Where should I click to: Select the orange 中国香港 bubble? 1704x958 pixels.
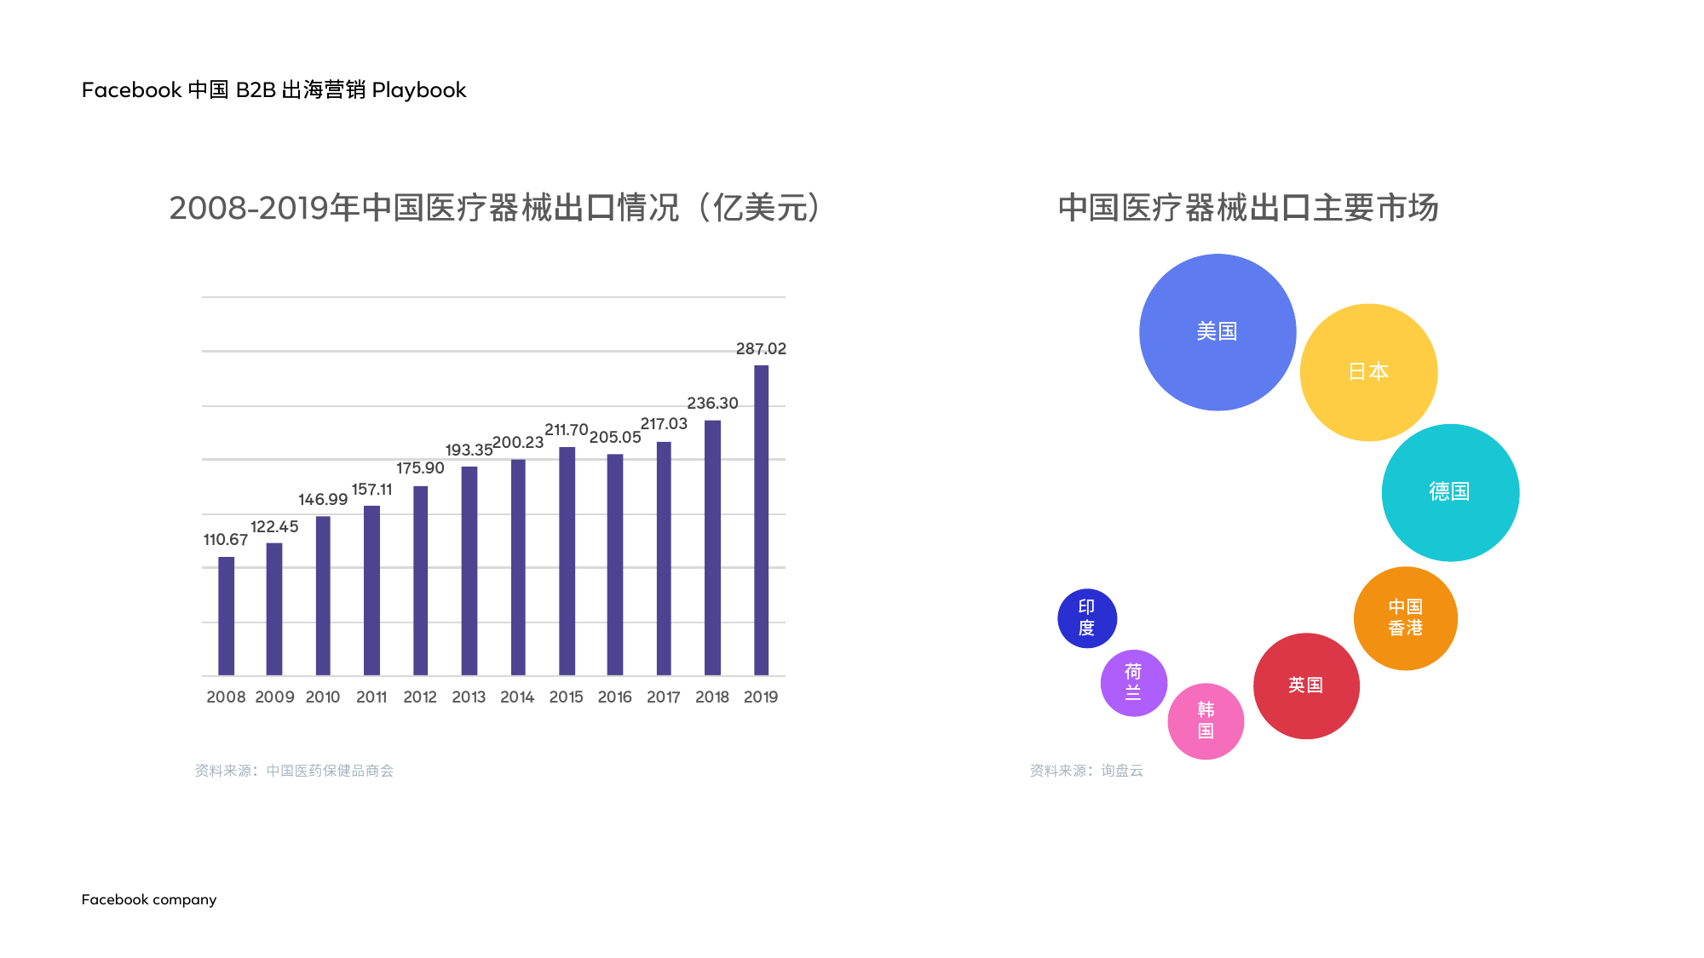1405,618
